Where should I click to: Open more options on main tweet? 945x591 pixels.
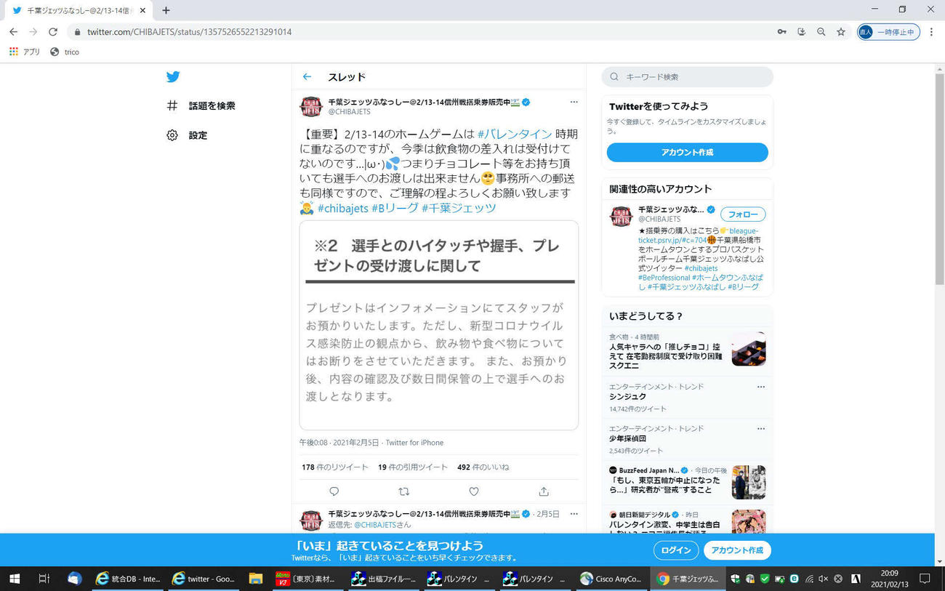[574, 102]
